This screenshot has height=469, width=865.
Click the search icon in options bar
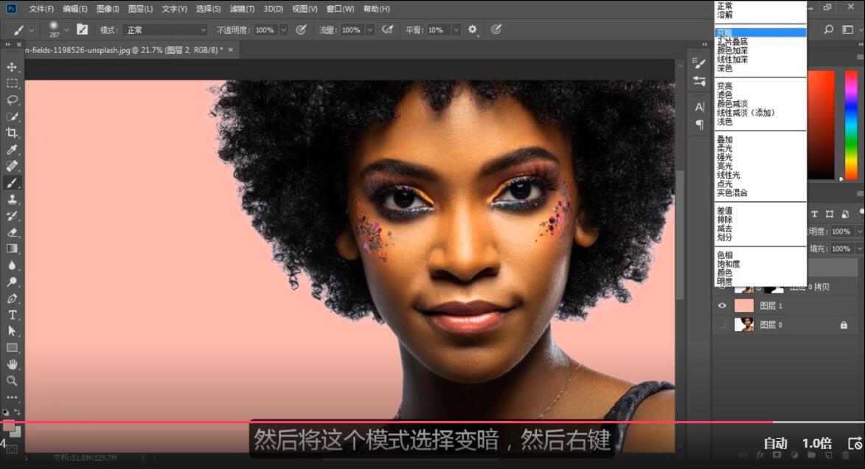tap(829, 29)
